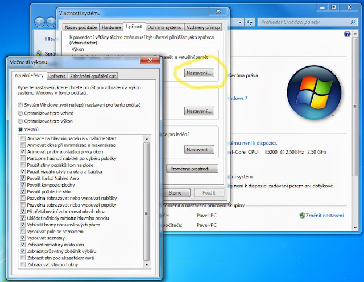This screenshot has height=282, width=364.
Task: Click the search magnifier in Control Panel search box
Action: pos(353,22)
